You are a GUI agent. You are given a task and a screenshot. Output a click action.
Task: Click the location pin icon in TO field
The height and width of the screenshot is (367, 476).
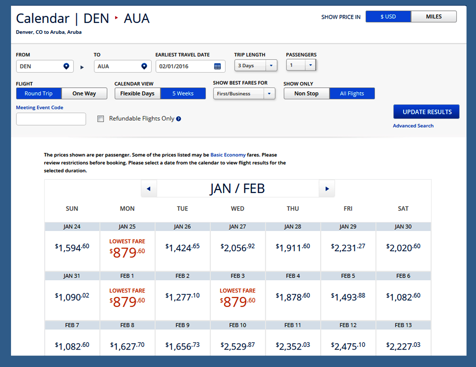[x=144, y=66]
